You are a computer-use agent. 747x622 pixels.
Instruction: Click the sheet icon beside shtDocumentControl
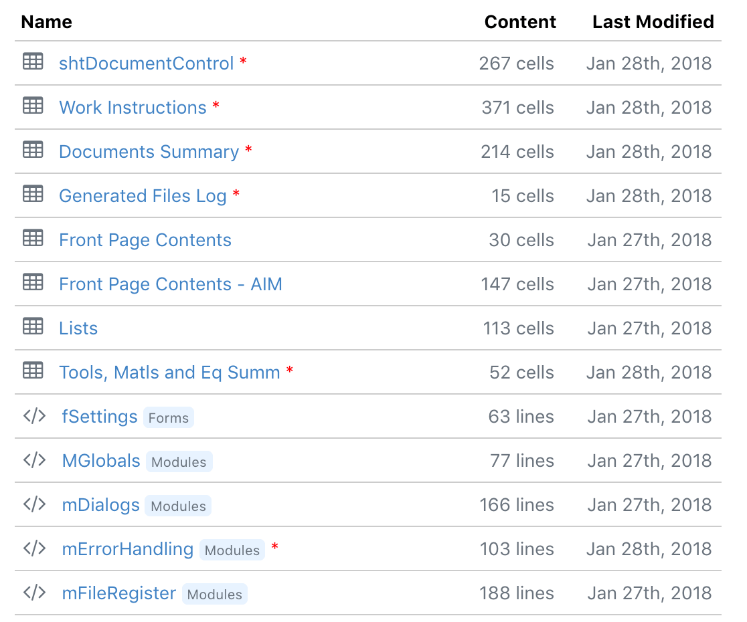(x=33, y=62)
